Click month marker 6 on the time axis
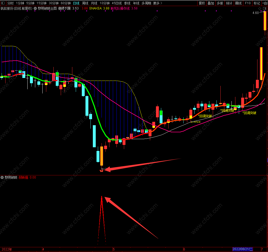 point(184,249)
